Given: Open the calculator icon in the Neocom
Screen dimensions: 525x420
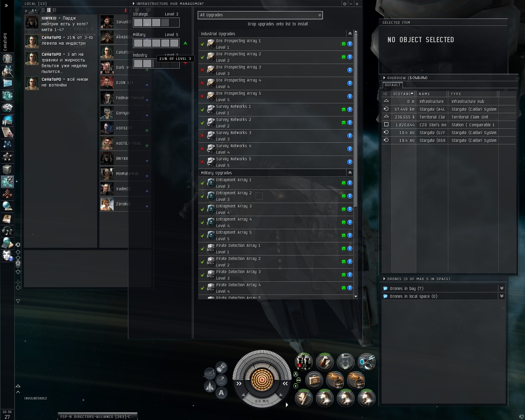Looking at the screenshot, I should [7, 243].
